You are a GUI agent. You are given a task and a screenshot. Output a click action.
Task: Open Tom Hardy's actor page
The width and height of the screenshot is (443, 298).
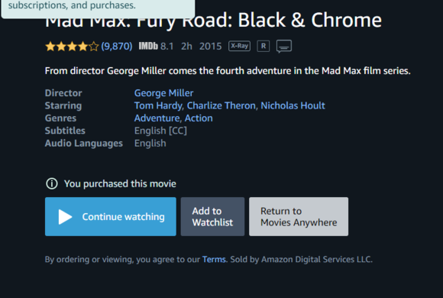point(158,105)
